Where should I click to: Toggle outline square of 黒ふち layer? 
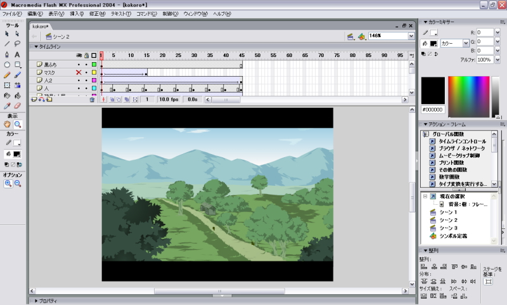94,65
